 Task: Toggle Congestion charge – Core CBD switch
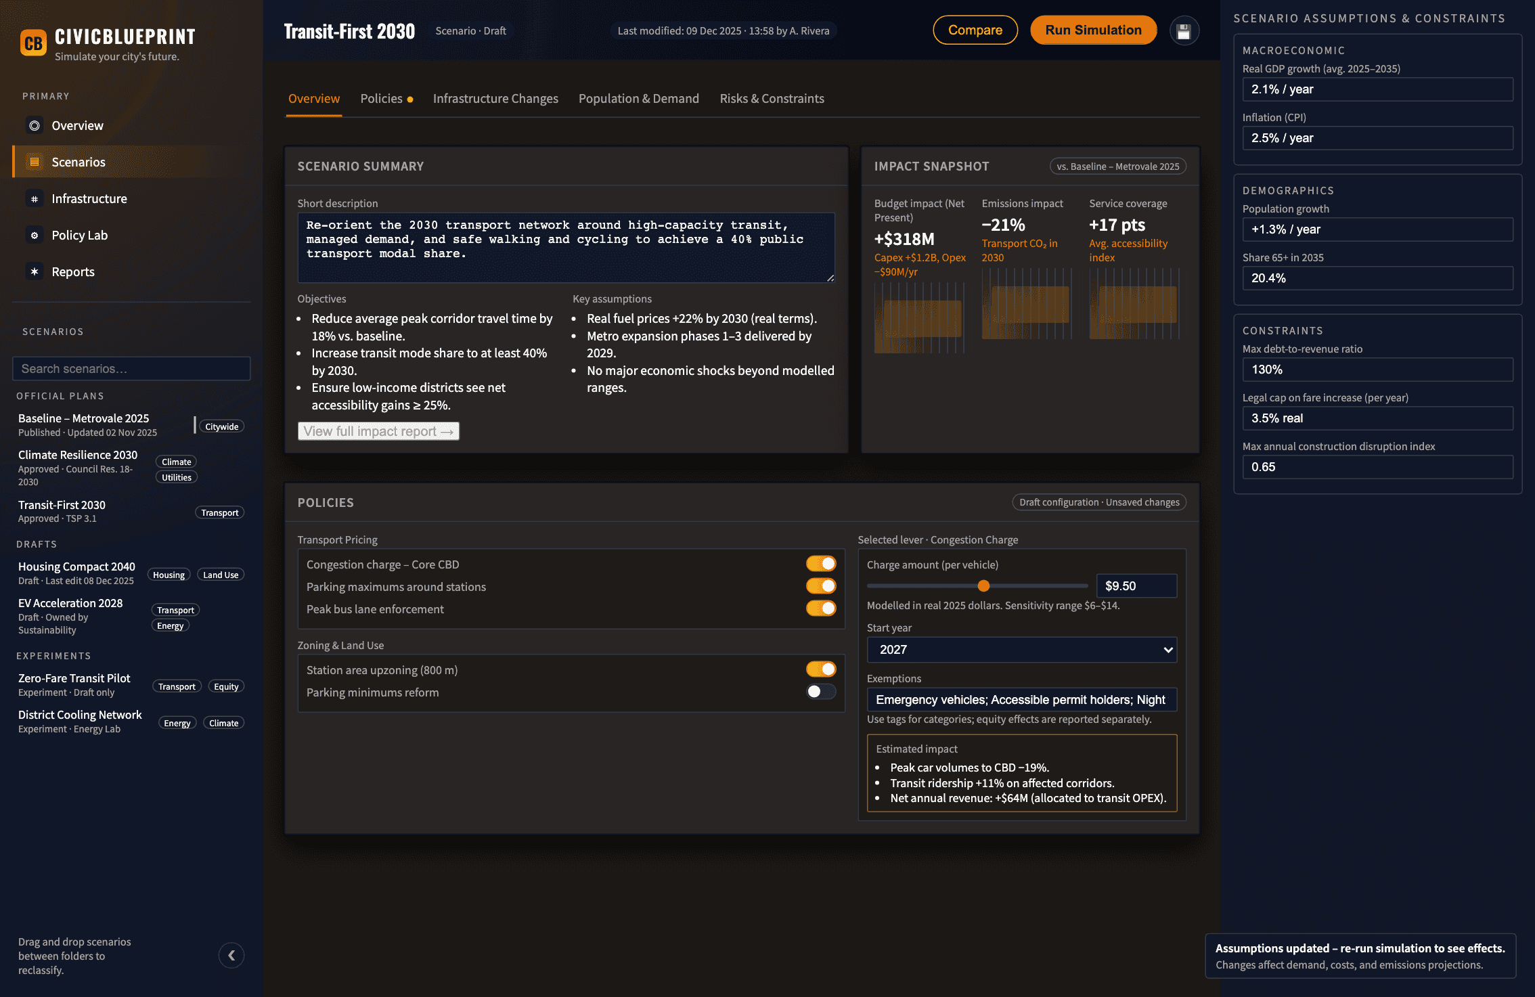click(820, 564)
